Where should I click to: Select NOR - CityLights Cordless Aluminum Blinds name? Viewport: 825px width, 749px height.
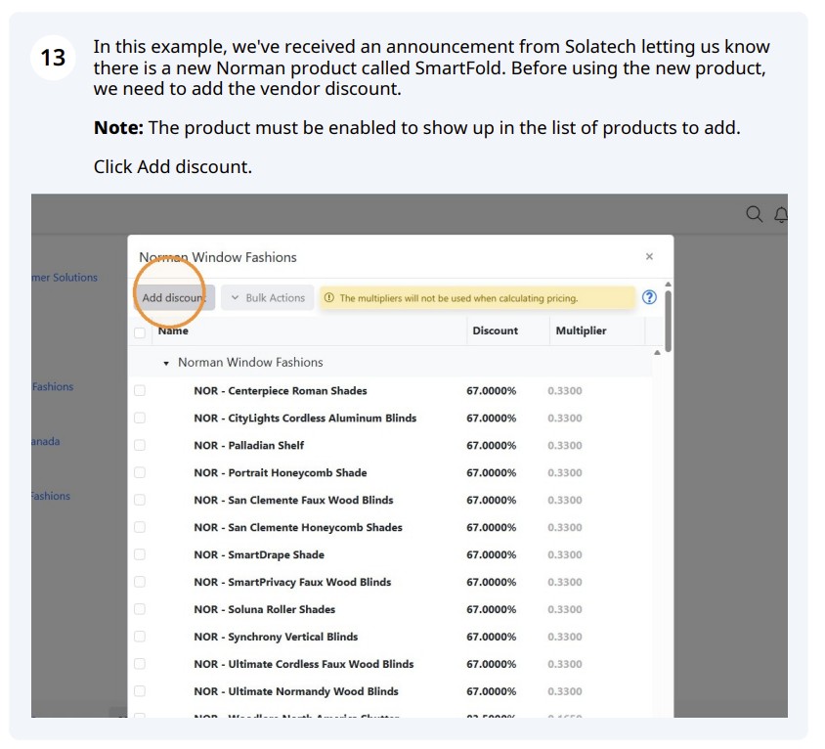point(305,418)
